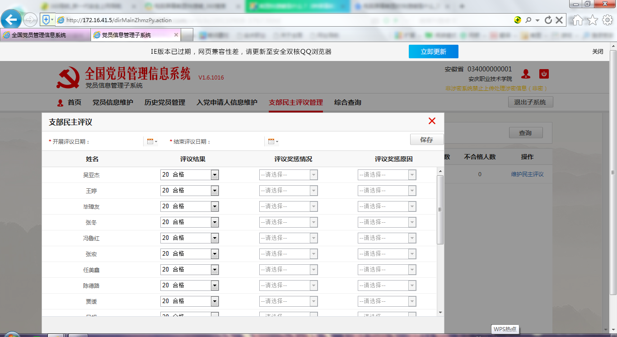Expand 评议奖惩原因 dropdown for 张冬
The image size is (617, 337).
411,222
